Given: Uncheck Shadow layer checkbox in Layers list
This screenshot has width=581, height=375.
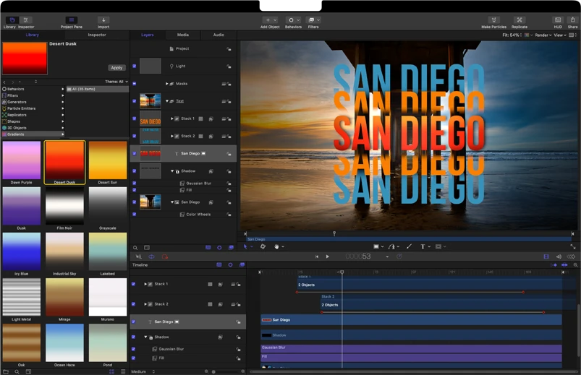Looking at the screenshot, I should (x=134, y=171).
